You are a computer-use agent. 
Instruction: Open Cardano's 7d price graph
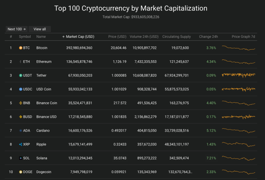tap(238, 131)
